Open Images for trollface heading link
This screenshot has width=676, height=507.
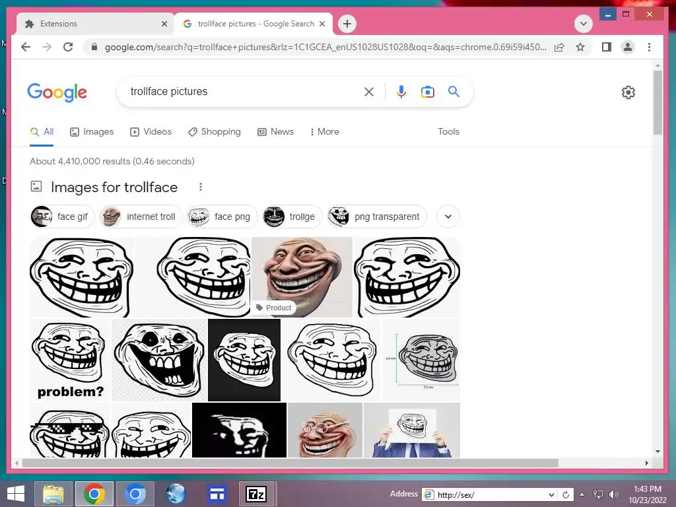(114, 187)
